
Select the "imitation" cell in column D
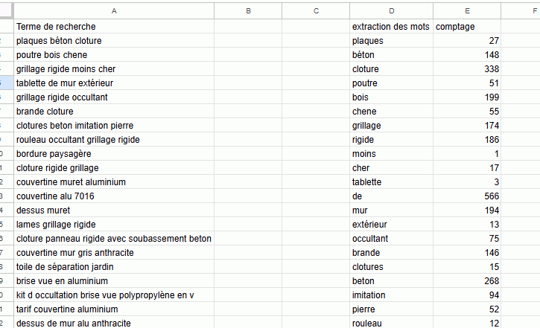pyautogui.click(x=391, y=295)
